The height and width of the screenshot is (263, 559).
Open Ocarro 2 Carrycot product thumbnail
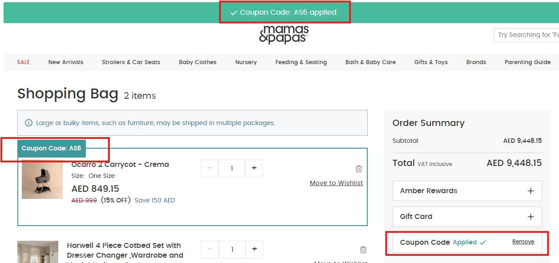[42, 179]
